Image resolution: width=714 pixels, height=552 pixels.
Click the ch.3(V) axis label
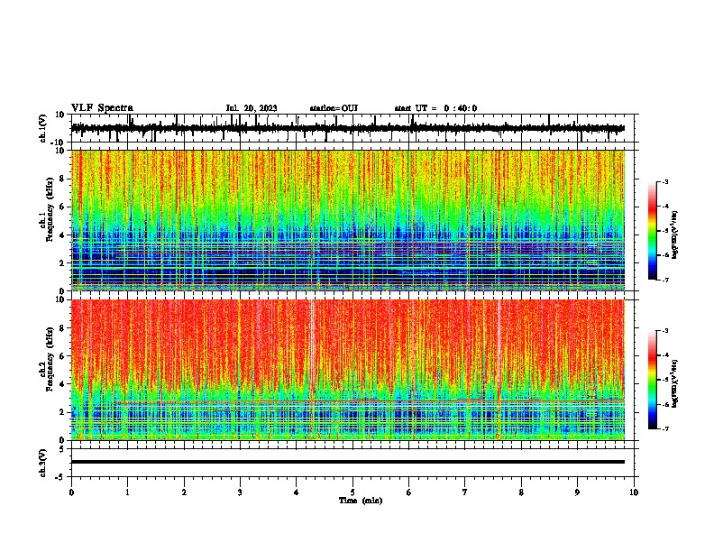pyautogui.click(x=43, y=463)
